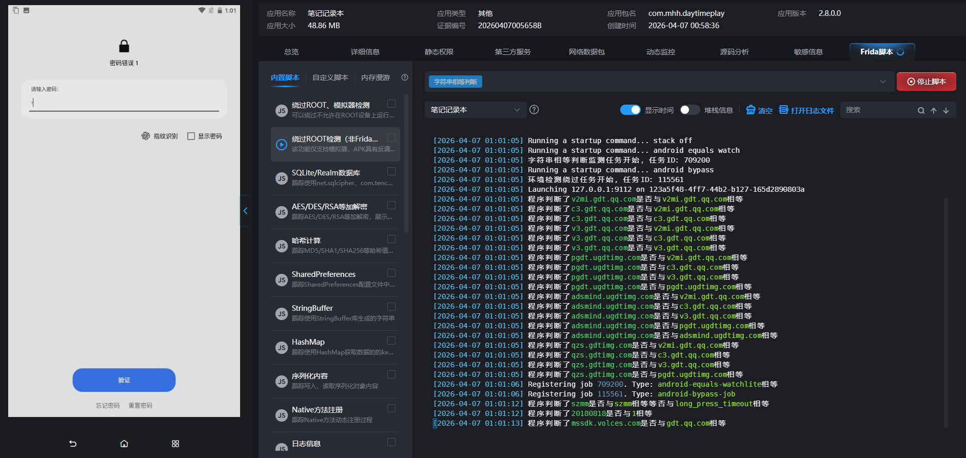This screenshot has height=458, width=966.
Task: Check the SQLite/Realm数据库 script checkbox
Action: tap(391, 171)
